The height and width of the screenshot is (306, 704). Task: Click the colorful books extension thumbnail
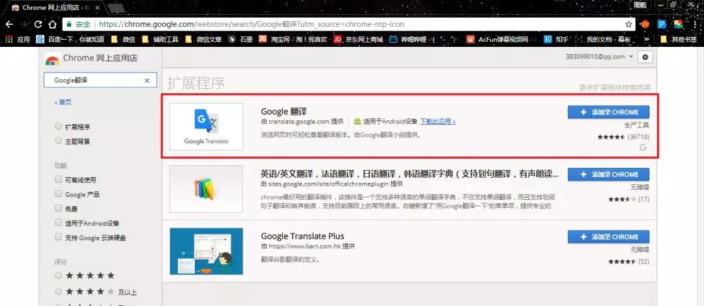(207, 189)
